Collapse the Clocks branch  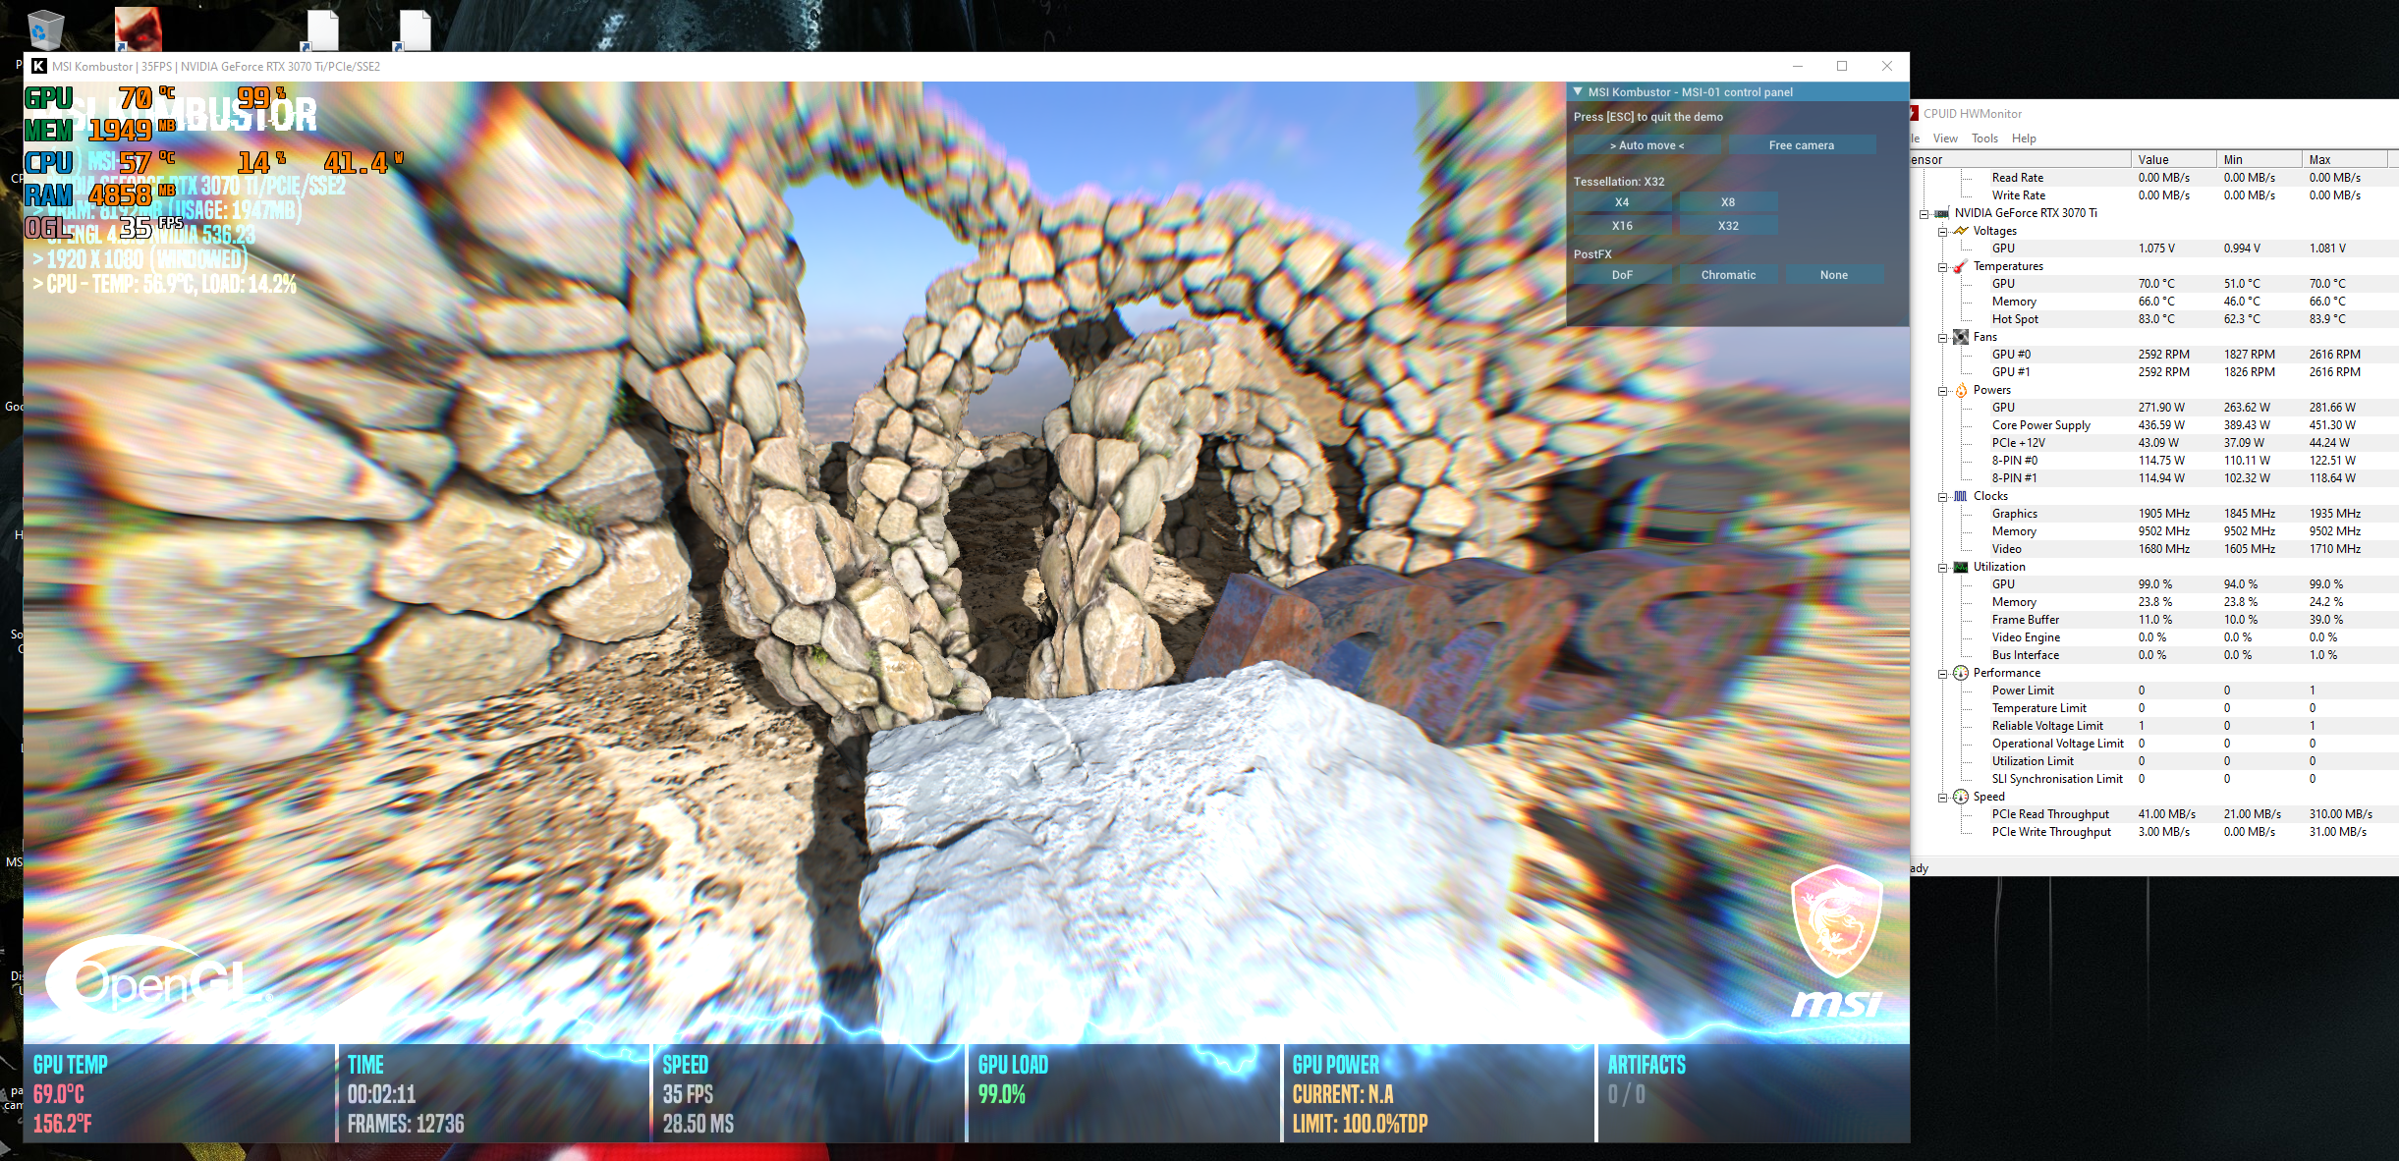click(x=1942, y=497)
